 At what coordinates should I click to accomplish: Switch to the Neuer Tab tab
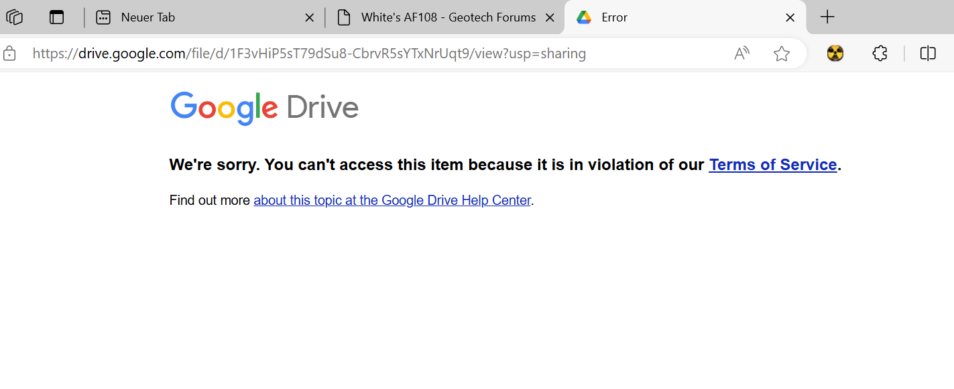(204, 17)
